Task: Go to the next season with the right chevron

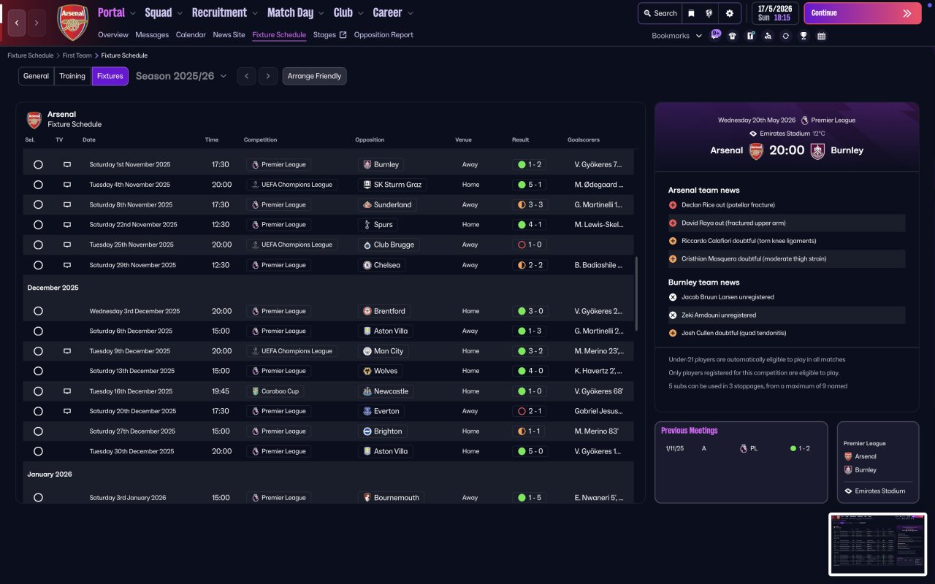Action: point(268,76)
